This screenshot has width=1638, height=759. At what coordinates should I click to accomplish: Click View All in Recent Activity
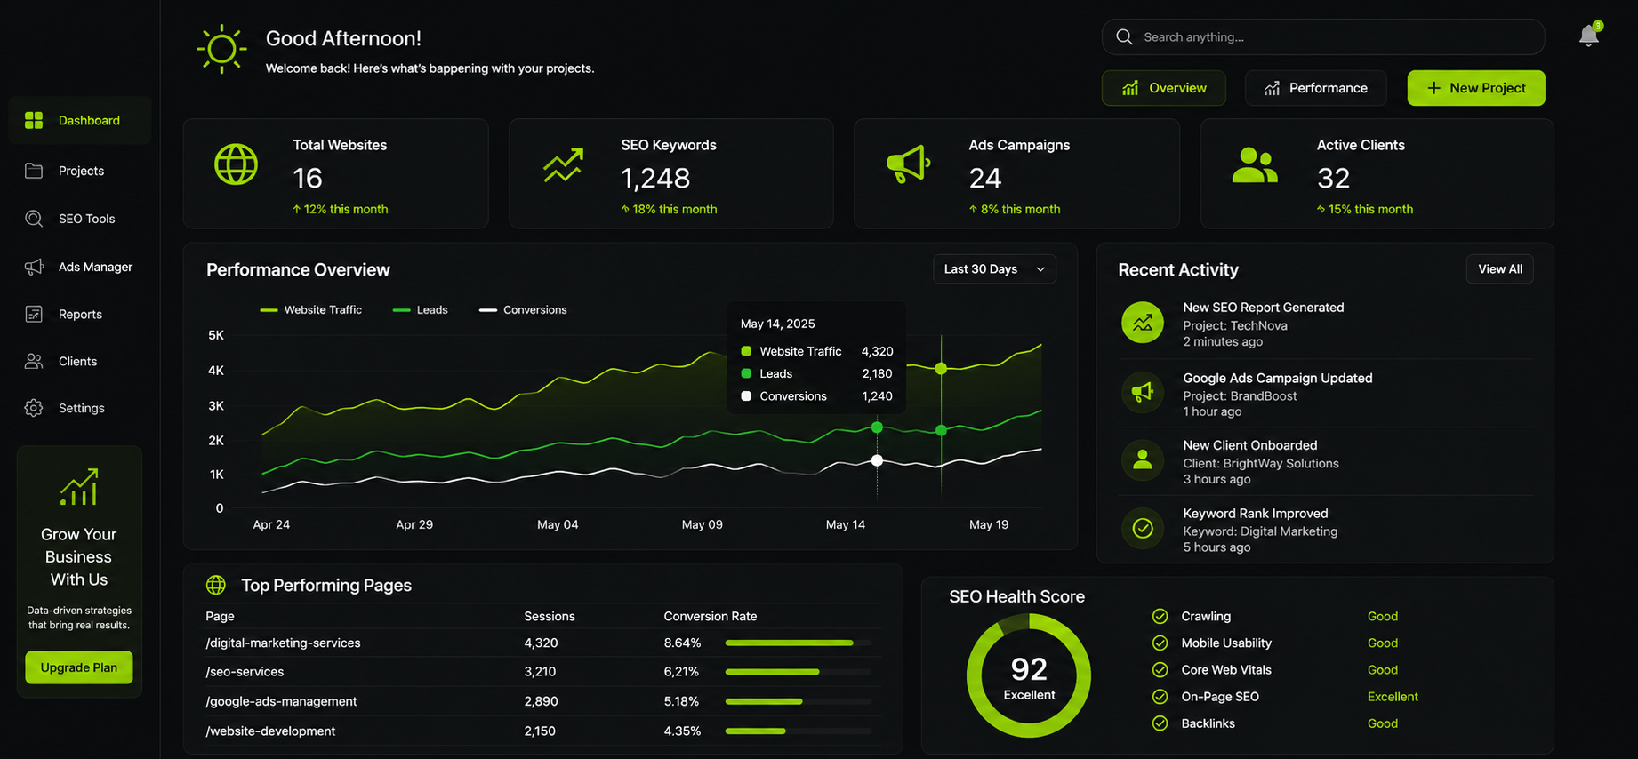click(x=1499, y=269)
